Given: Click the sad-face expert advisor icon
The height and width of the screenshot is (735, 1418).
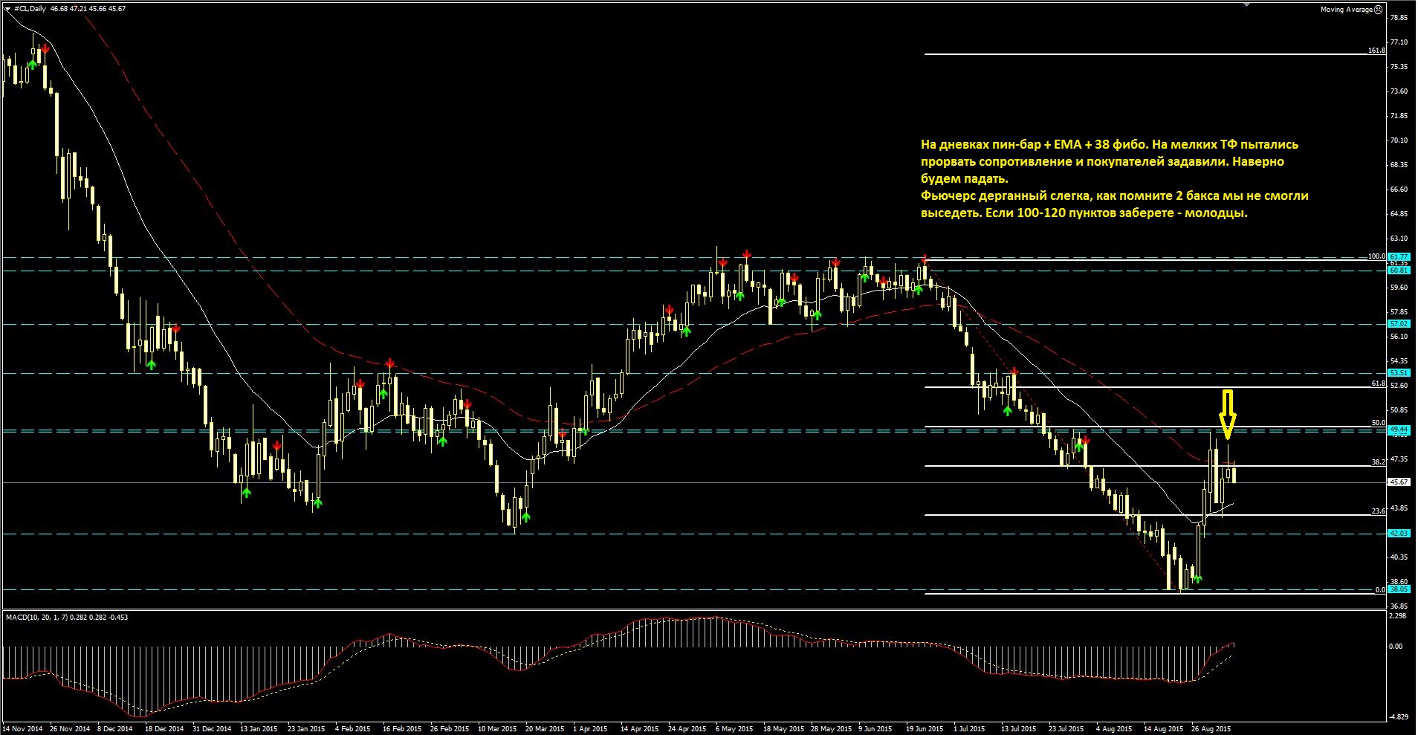Looking at the screenshot, I should (1379, 10).
